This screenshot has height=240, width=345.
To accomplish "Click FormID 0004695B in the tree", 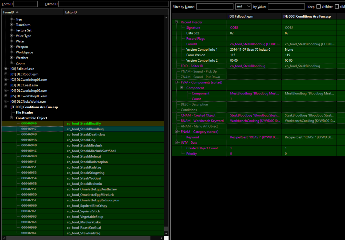I will coord(29,184).
